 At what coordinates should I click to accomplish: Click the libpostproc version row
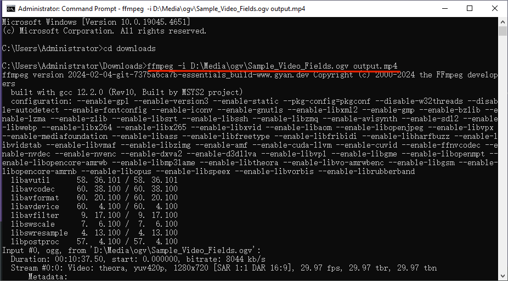tap(94, 241)
